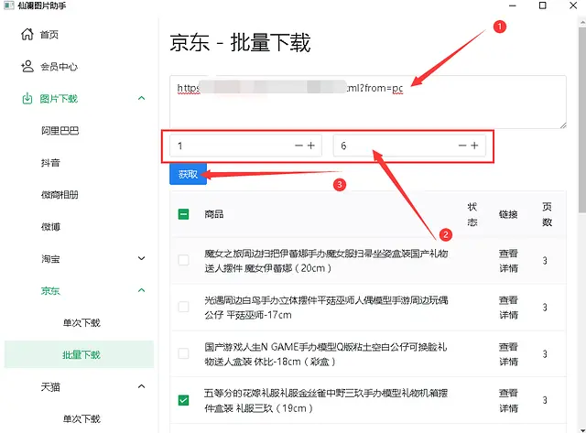
Task: Click the end page number field showing 6
Action: tap(409, 146)
